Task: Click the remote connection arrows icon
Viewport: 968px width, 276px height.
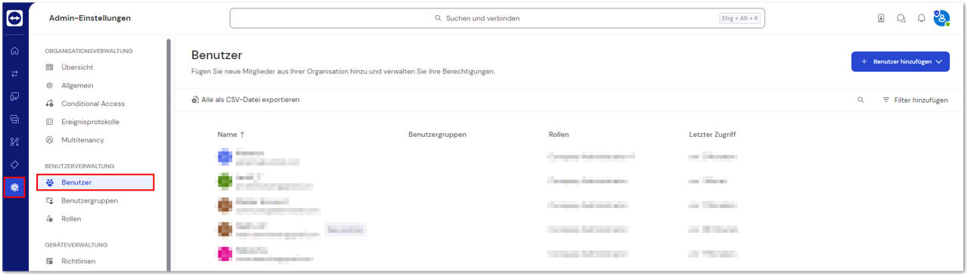Action: 14,74
